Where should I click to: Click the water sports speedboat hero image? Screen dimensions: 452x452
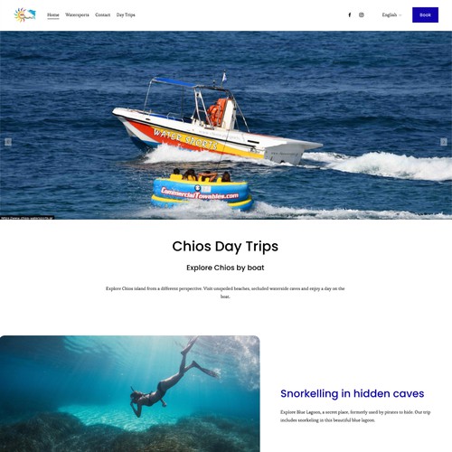pyautogui.click(x=226, y=125)
